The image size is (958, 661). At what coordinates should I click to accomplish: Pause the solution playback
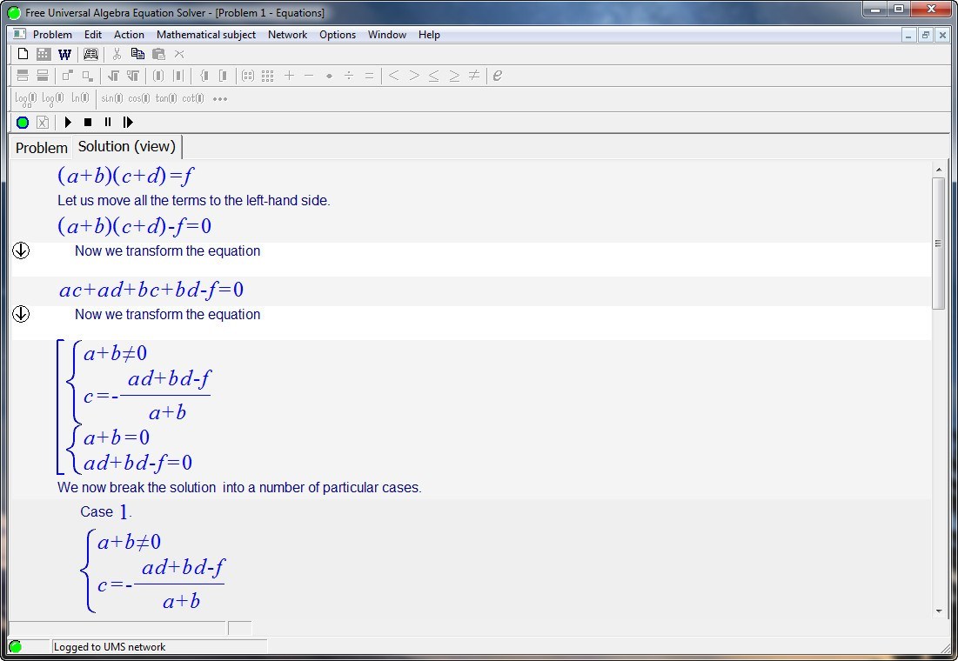[108, 123]
